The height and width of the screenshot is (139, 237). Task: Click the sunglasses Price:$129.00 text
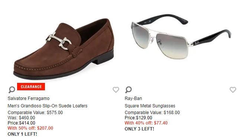(138, 118)
